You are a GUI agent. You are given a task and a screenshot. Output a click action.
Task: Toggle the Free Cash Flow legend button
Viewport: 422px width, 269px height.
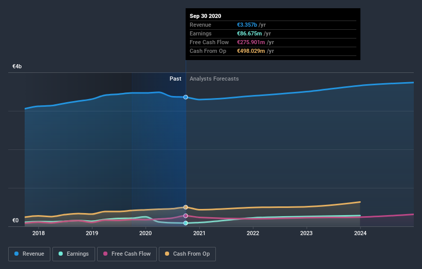[127, 254]
